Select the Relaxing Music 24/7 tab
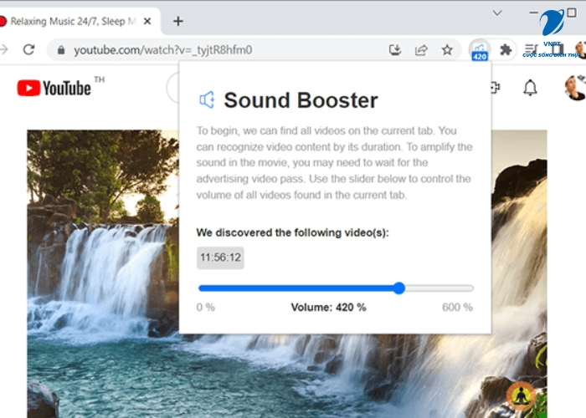The image size is (586, 418). click(73, 21)
